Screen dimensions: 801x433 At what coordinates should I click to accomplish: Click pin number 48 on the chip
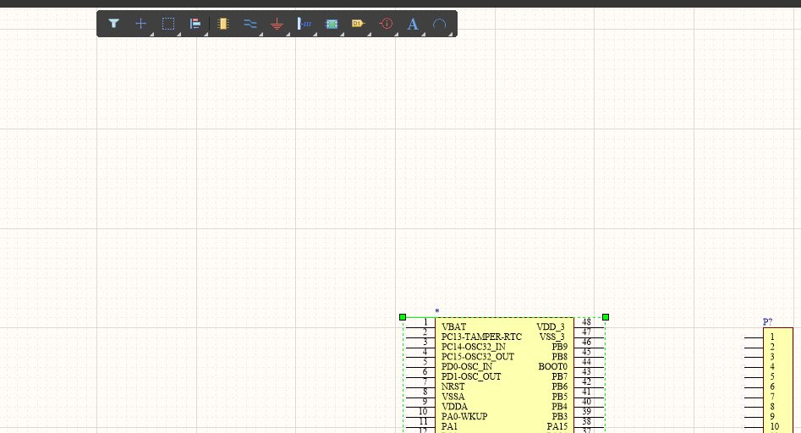pyautogui.click(x=586, y=322)
